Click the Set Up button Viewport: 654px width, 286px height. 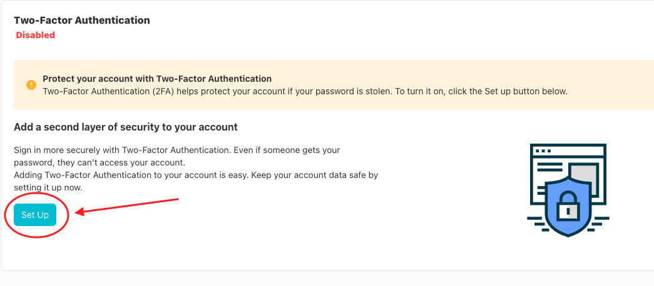pyautogui.click(x=35, y=215)
